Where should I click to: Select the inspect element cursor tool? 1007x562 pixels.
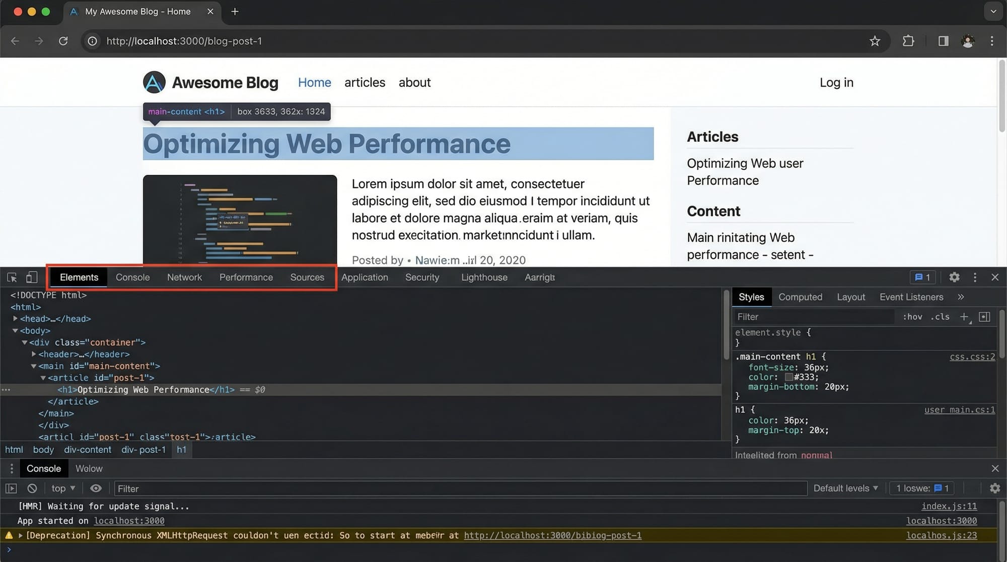click(x=11, y=277)
